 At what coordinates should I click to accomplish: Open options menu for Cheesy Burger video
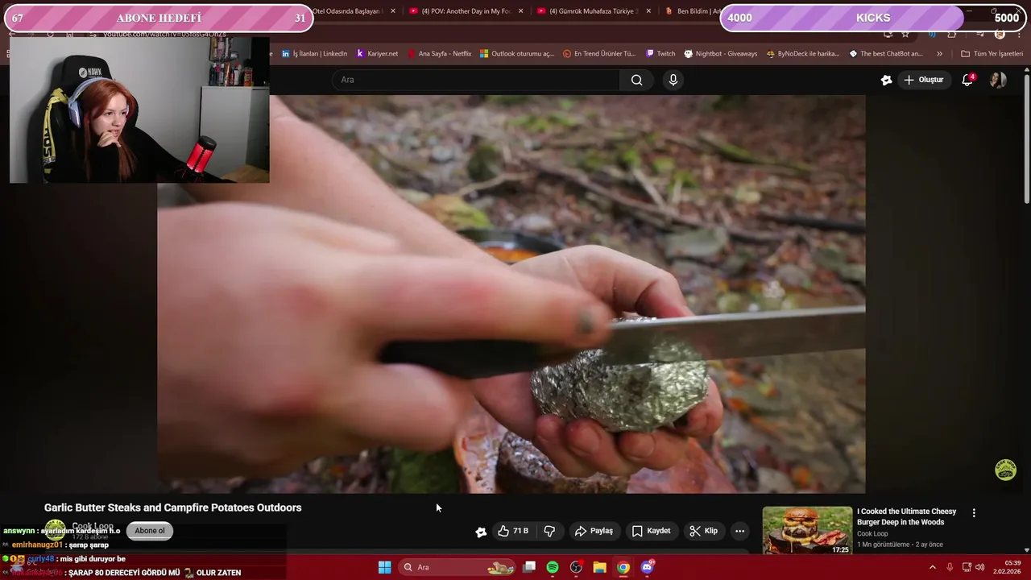tap(974, 513)
